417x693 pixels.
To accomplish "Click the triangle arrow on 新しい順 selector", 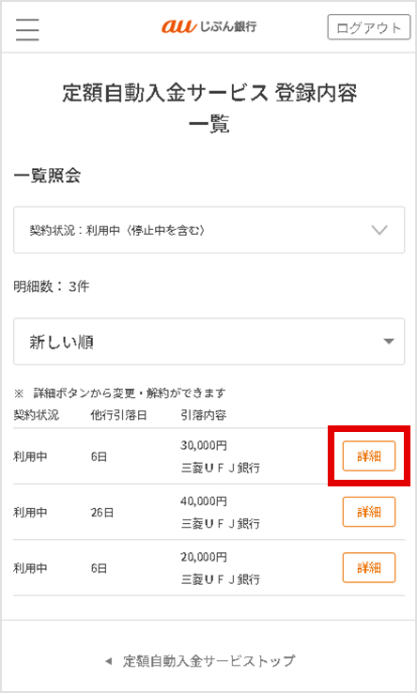I will (389, 341).
